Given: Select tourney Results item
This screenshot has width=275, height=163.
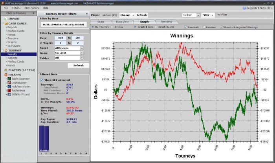Looking at the screenshot, I should (19, 54).
